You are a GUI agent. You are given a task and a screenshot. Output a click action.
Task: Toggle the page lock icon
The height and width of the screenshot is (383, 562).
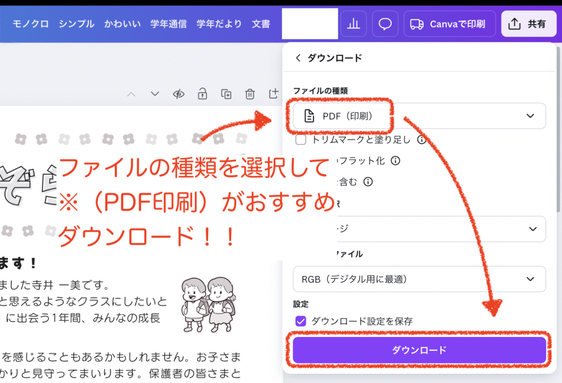203,94
